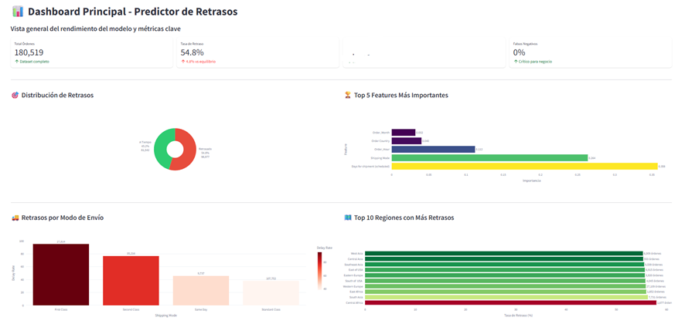685x334 pixels.
Task: Click the green Shipping Mode importance bar
Action: tap(489, 157)
